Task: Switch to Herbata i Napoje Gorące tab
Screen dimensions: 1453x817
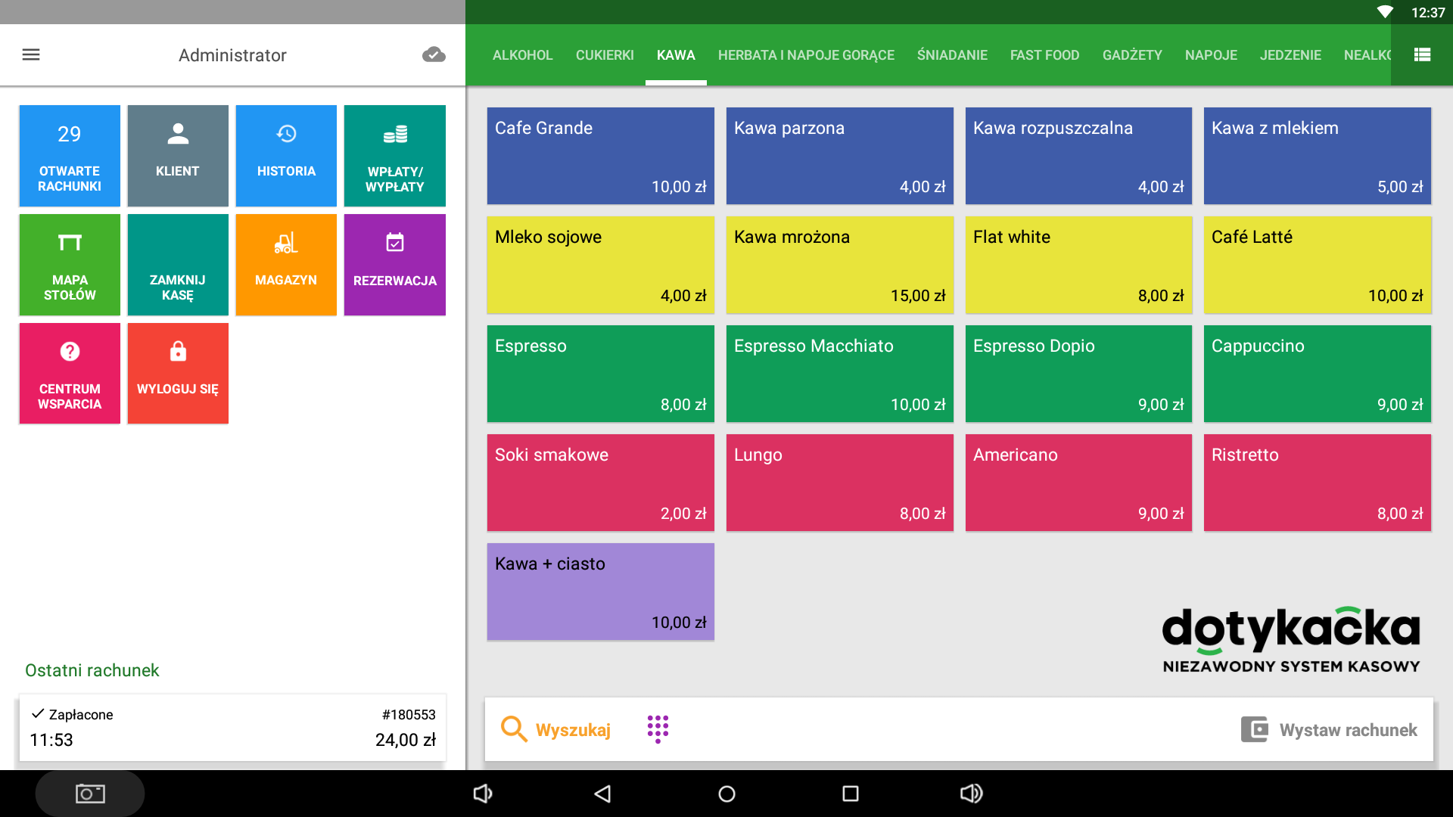Action: (806, 55)
